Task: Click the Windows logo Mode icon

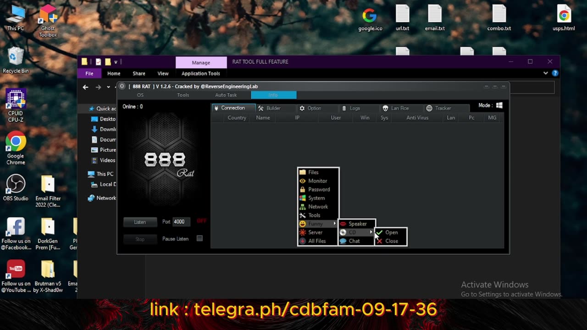Action: pyautogui.click(x=499, y=105)
